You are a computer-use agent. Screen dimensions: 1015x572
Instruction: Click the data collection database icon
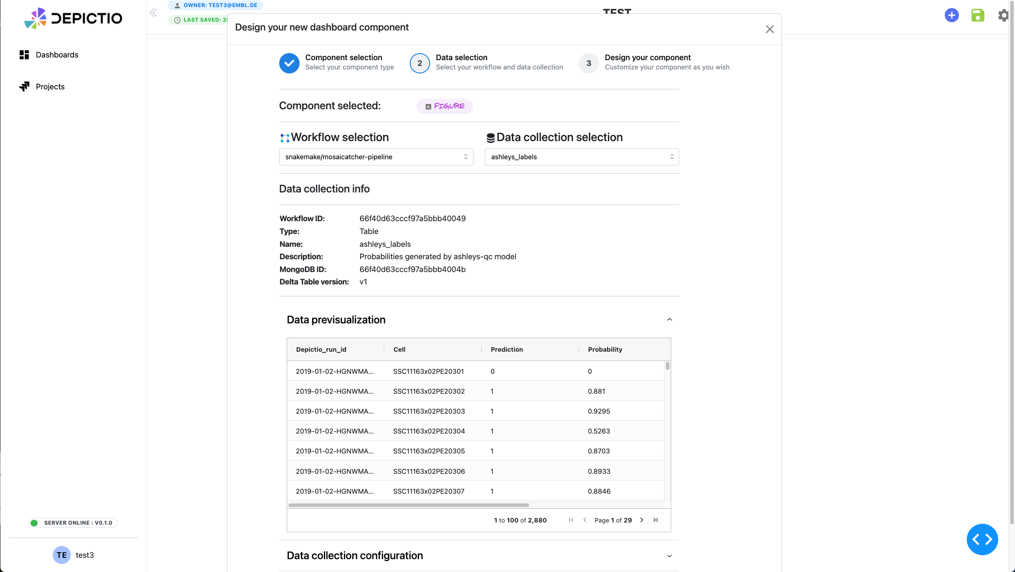(x=491, y=138)
